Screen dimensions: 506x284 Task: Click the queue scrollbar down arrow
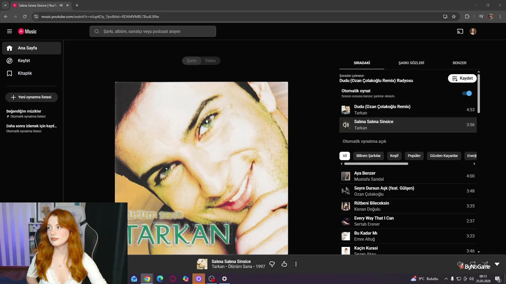click(479, 252)
